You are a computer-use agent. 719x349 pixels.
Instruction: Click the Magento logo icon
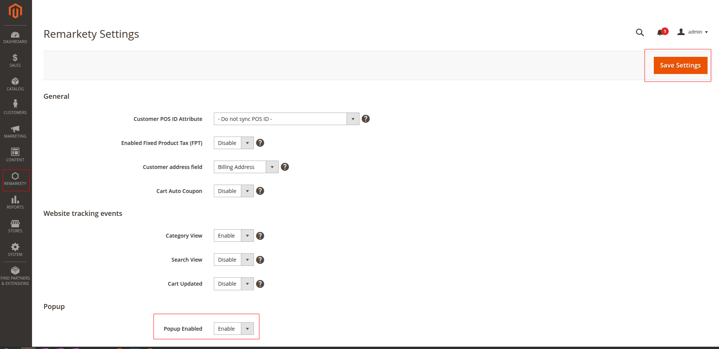pyautogui.click(x=15, y=11)
